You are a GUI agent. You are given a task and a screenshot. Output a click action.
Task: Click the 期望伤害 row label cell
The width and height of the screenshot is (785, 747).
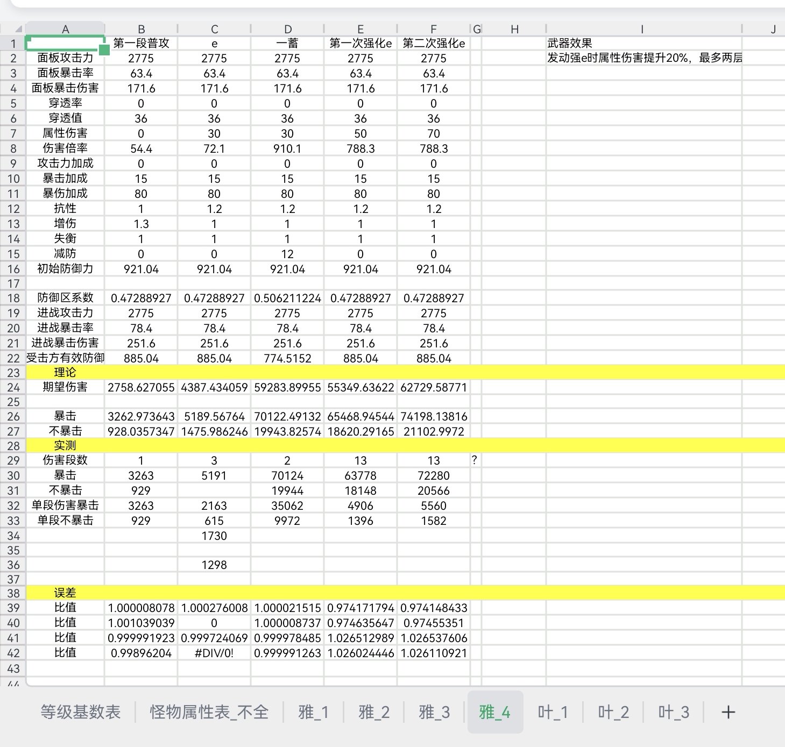[65, 387]
